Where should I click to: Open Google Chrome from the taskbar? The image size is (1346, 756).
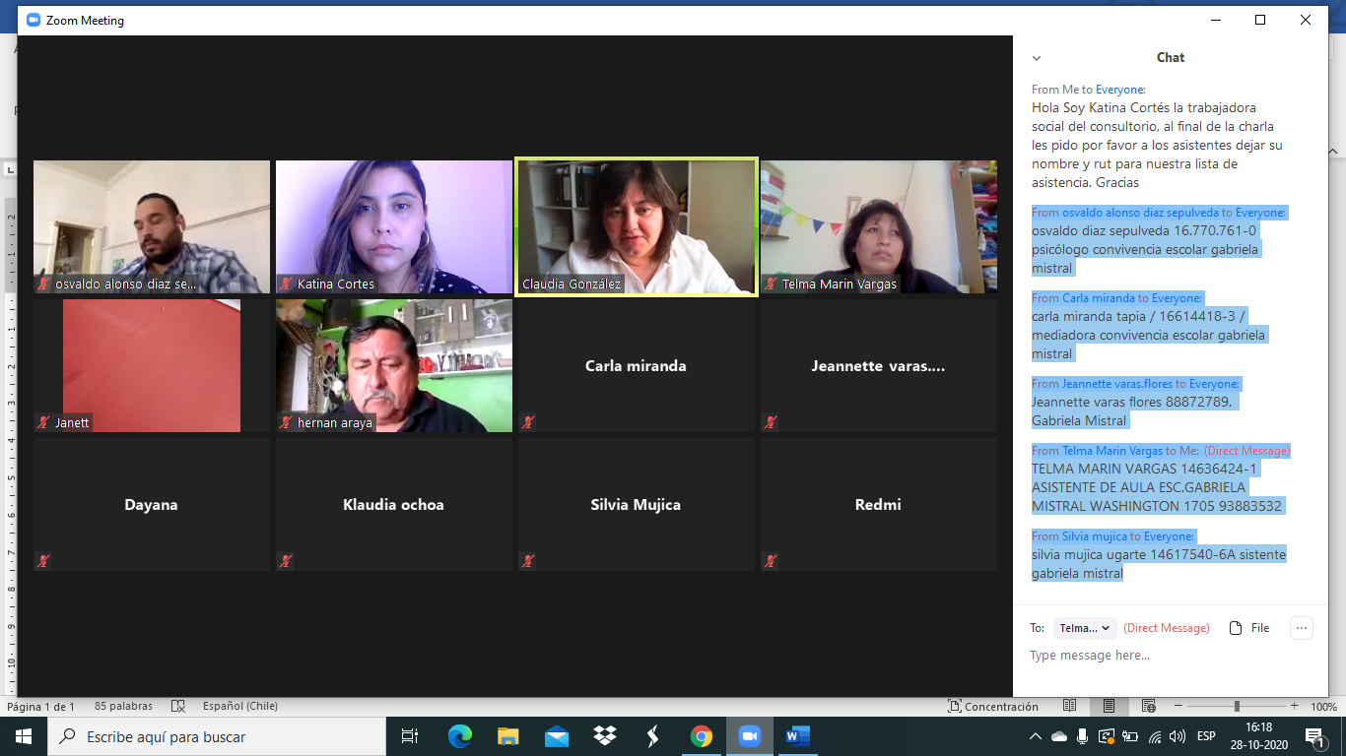click(701, 736)
